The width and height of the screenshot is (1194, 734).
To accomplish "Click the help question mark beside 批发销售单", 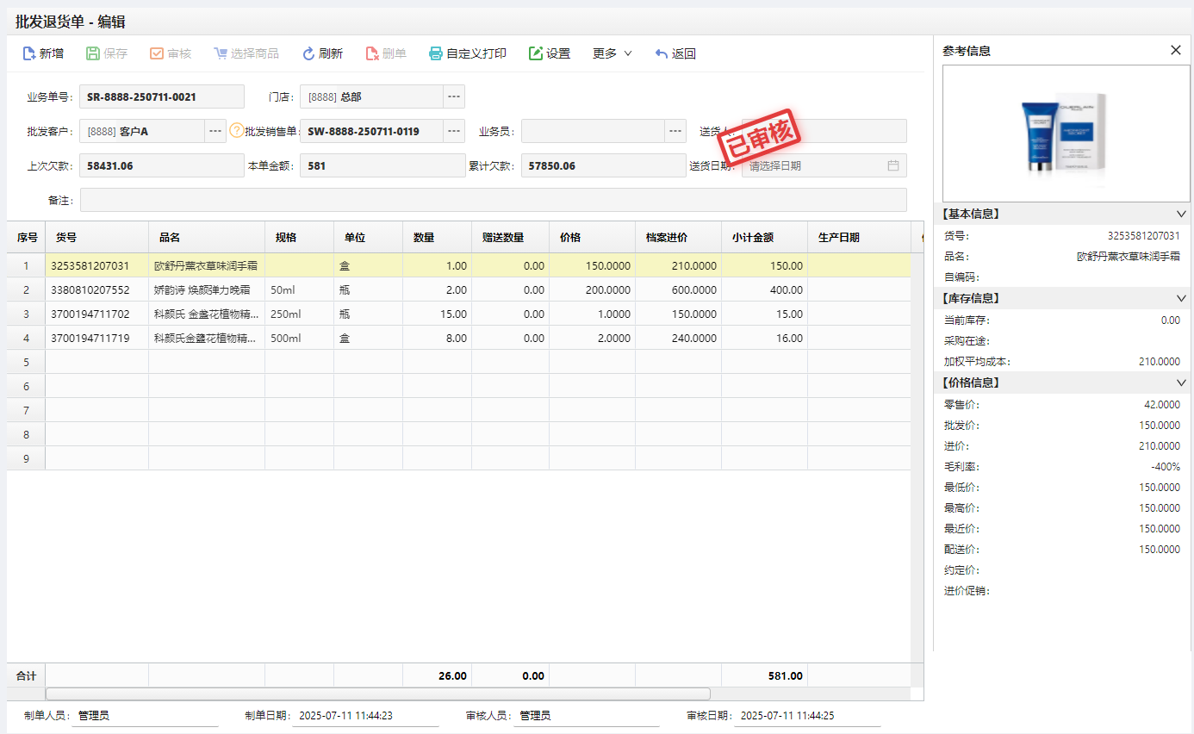I will point(237,131).
